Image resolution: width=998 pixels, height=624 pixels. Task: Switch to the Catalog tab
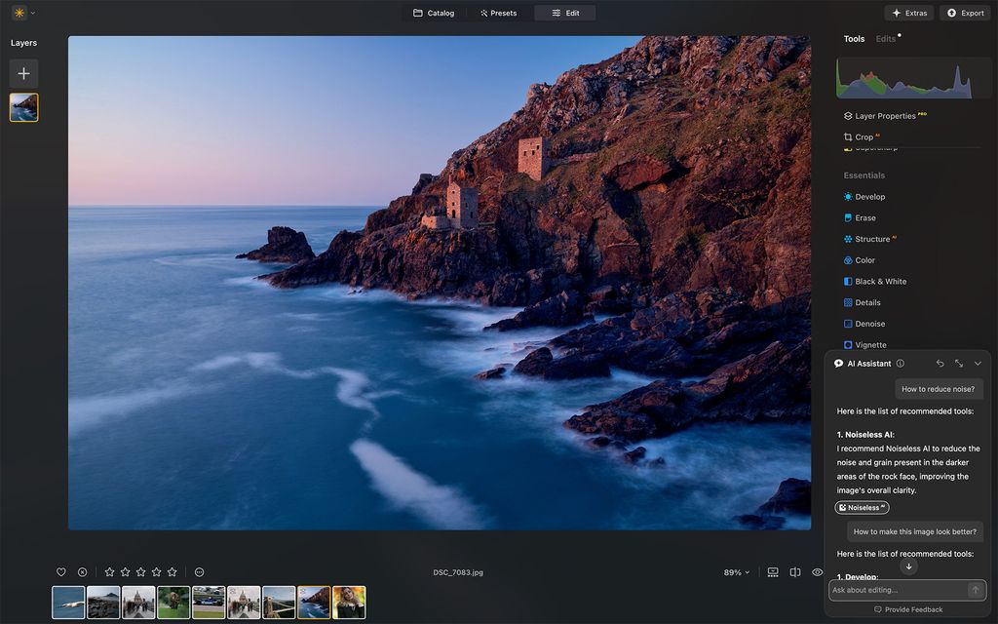(x=433, y=13)
